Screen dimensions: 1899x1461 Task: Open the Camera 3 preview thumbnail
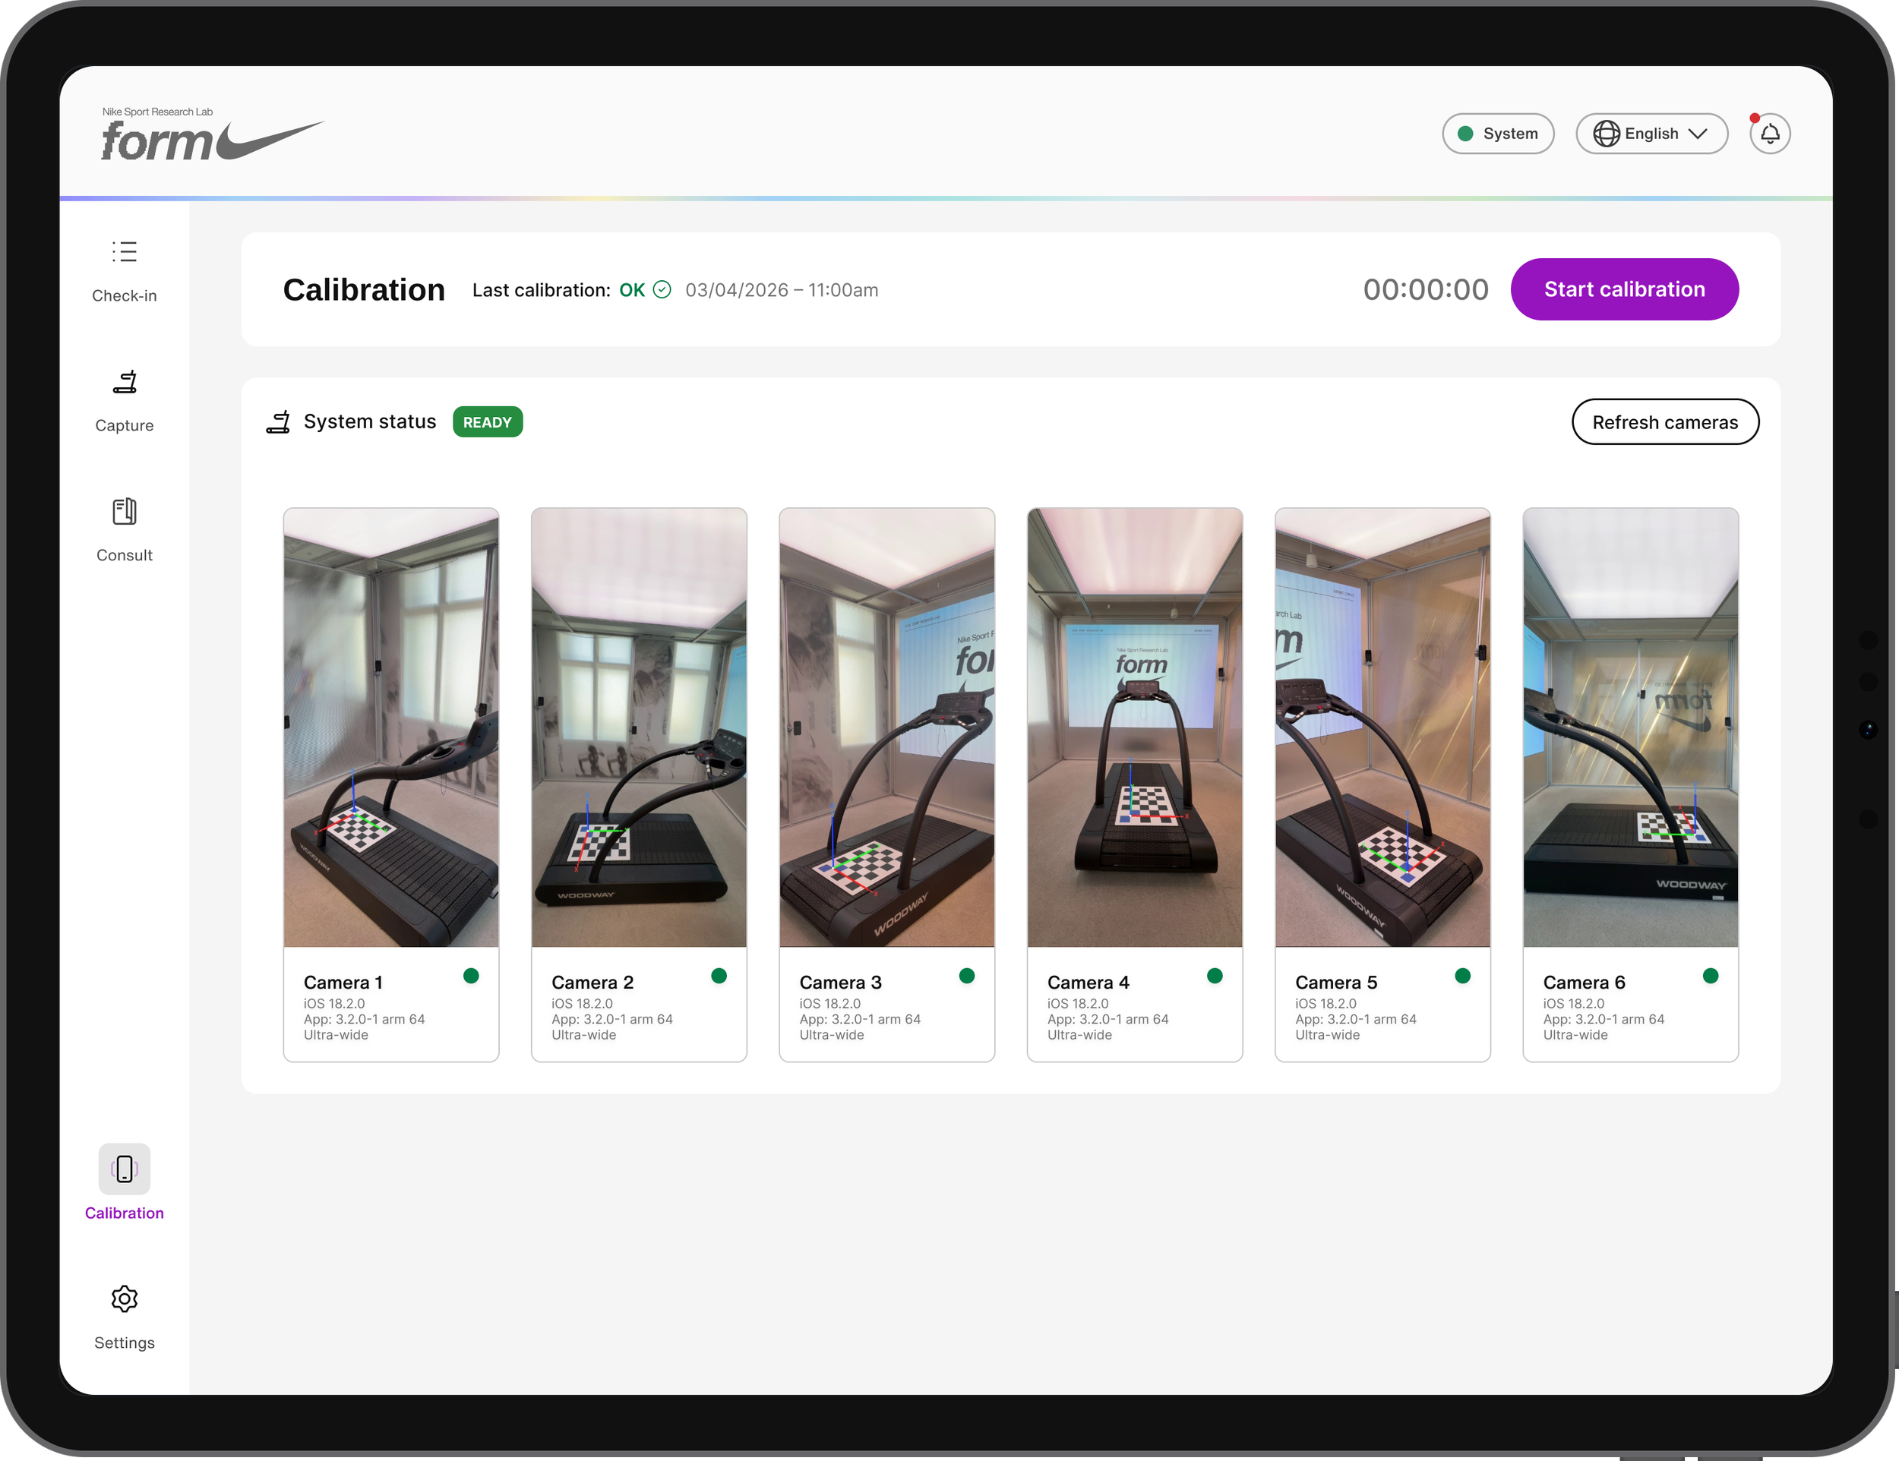tap(887, 727)
